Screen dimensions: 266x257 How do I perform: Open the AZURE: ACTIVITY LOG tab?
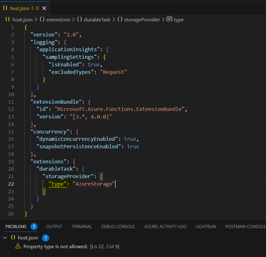tap(165, 227)
